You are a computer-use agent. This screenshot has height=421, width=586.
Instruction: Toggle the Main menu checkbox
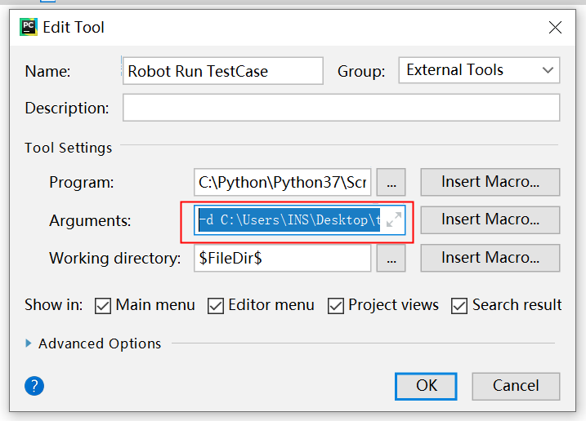pyautogui.click(x=103, y=306)
